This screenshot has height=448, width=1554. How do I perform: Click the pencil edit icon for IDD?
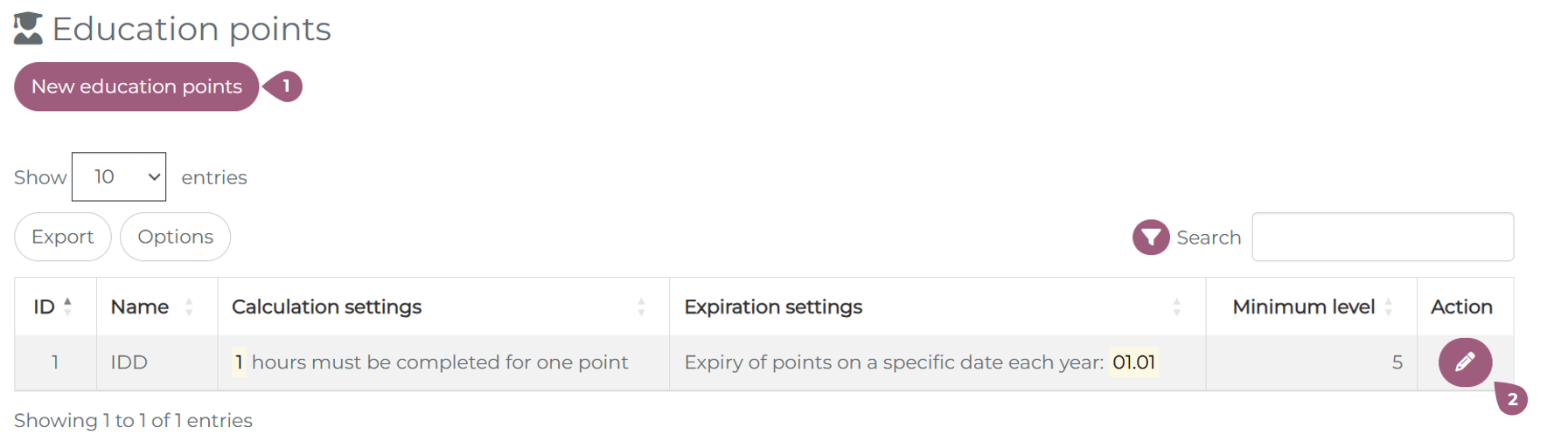pos(1465,362)
